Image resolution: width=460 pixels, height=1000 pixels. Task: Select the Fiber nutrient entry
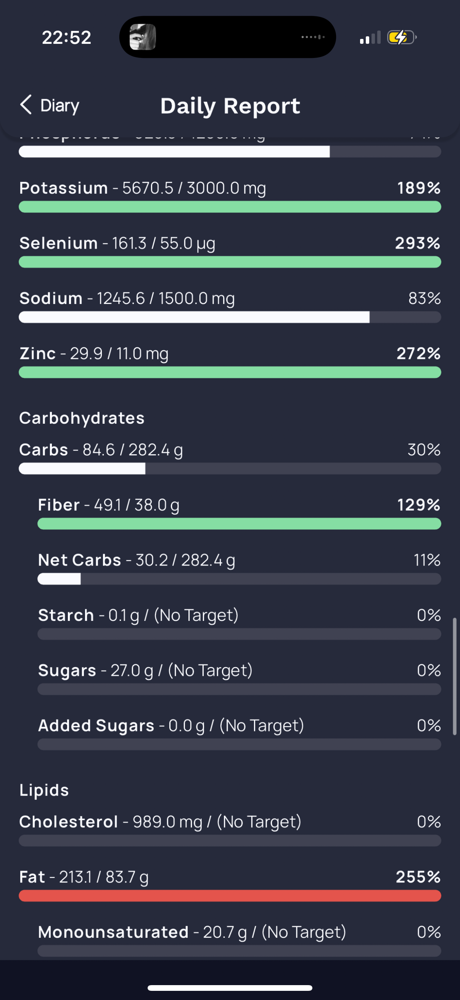click(x=239, y=513)
